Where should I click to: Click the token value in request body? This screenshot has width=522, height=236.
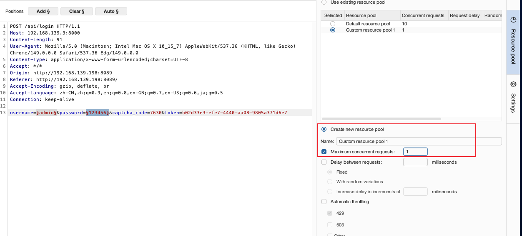tap(235, 113)
